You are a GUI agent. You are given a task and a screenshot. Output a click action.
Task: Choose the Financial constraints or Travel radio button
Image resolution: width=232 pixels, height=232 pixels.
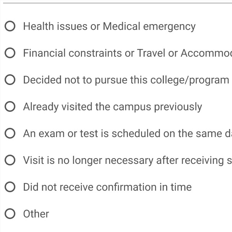11,53
